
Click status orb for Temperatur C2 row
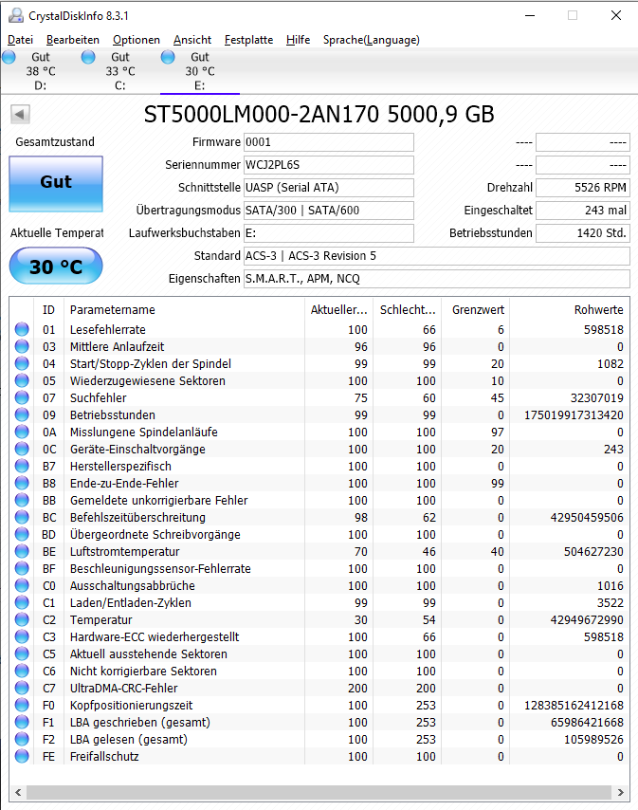pyautogui.click(x=22, y=618)
